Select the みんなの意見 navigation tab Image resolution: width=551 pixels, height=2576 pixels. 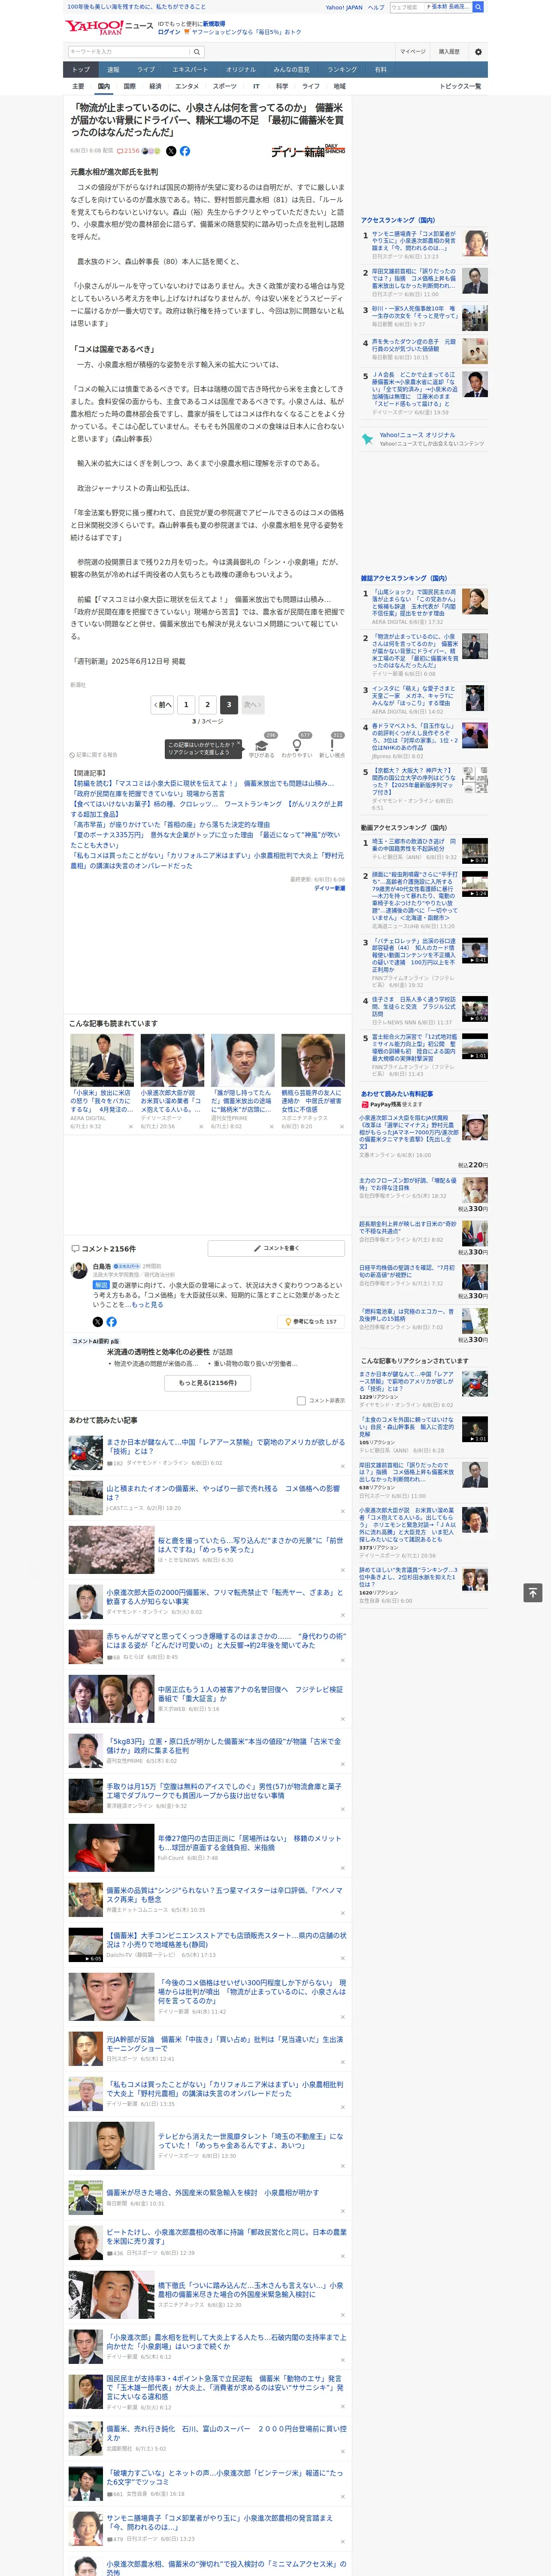point(291,70)
